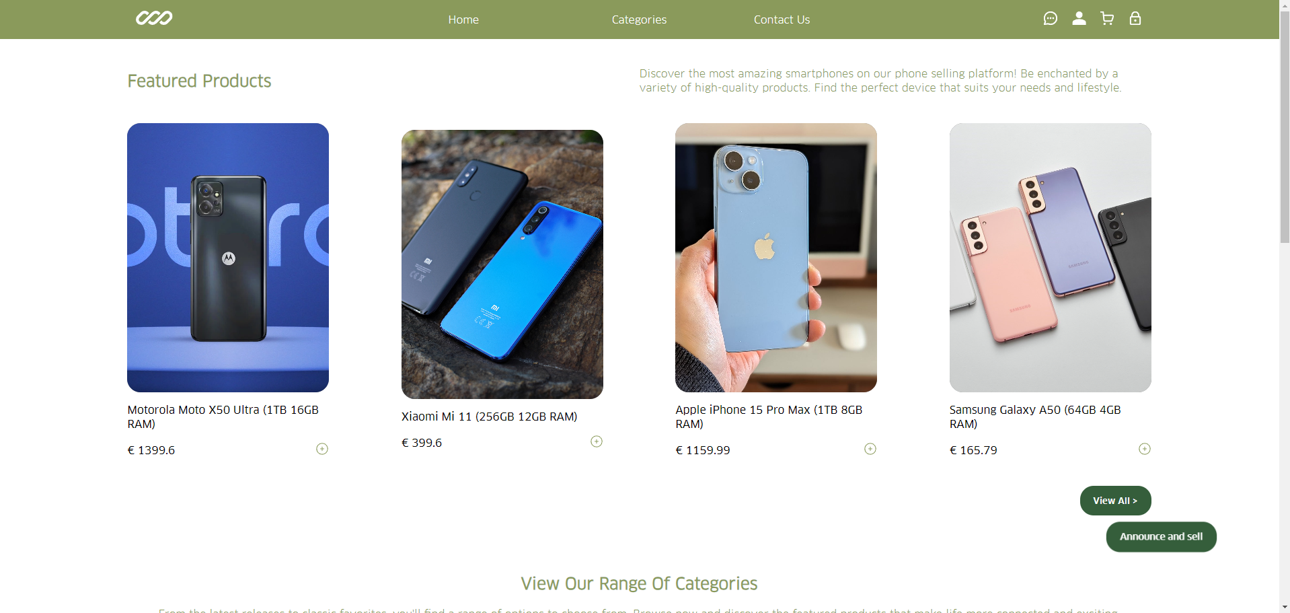Add Xiaomi Mi 11 with plus icon
Image resolution: width=1290 pixels, height=613 pixels.
597,441
